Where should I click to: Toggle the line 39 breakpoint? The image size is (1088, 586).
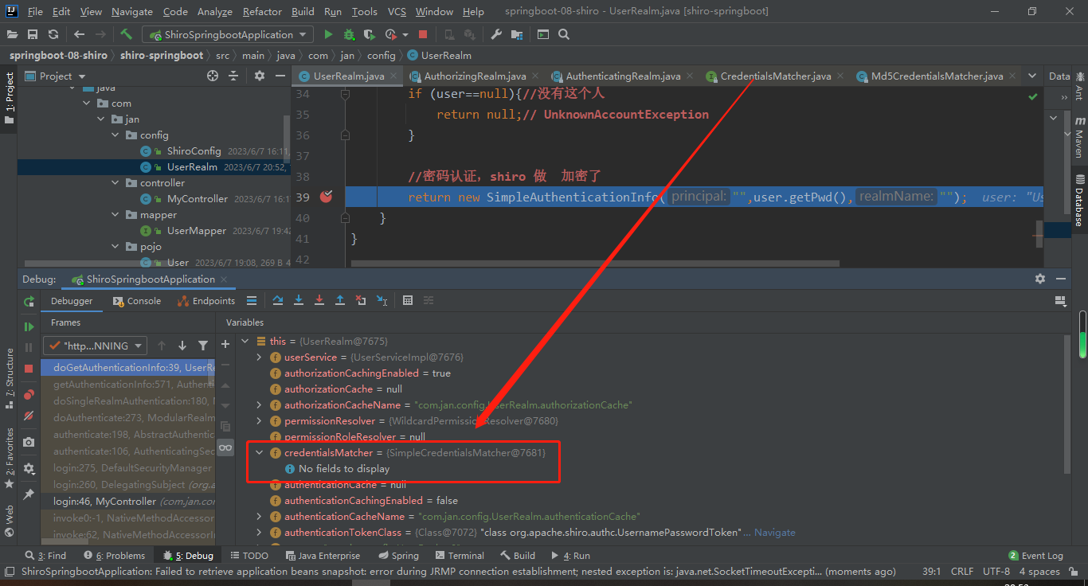[326, 196]
